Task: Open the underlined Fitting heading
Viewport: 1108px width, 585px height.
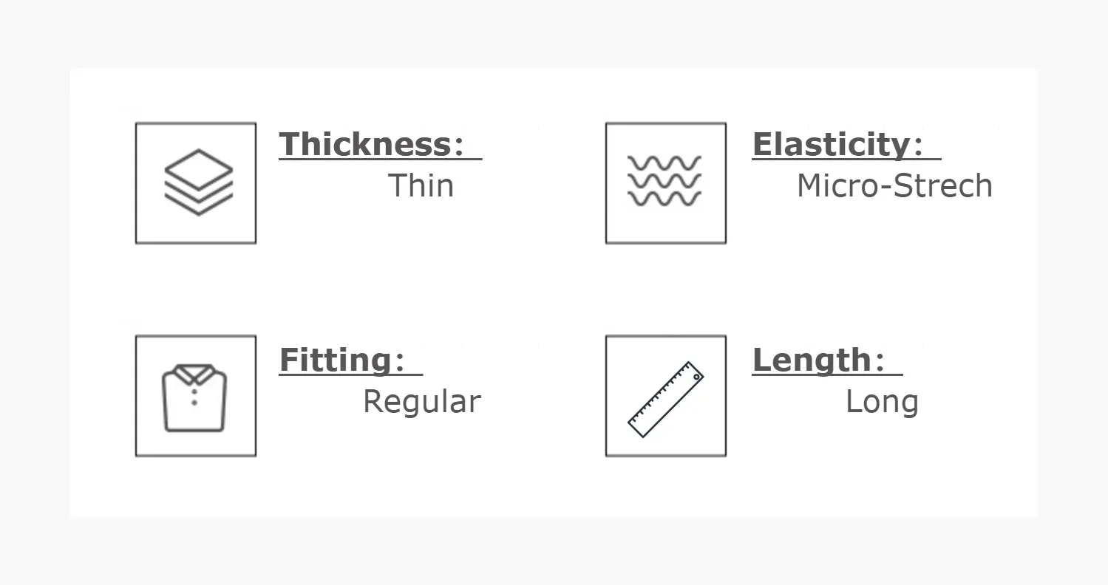Action: coord(350,360)
